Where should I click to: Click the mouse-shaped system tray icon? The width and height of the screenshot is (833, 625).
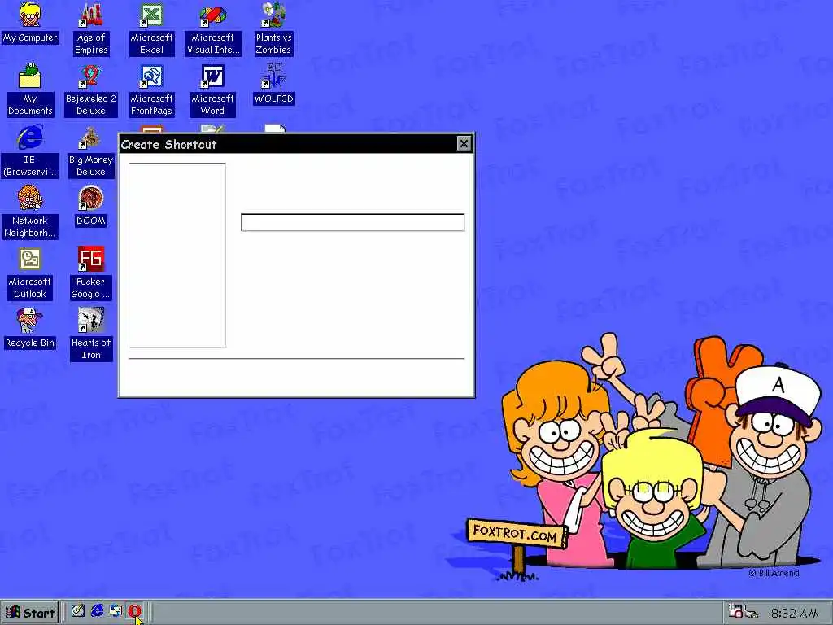(751, 613)
